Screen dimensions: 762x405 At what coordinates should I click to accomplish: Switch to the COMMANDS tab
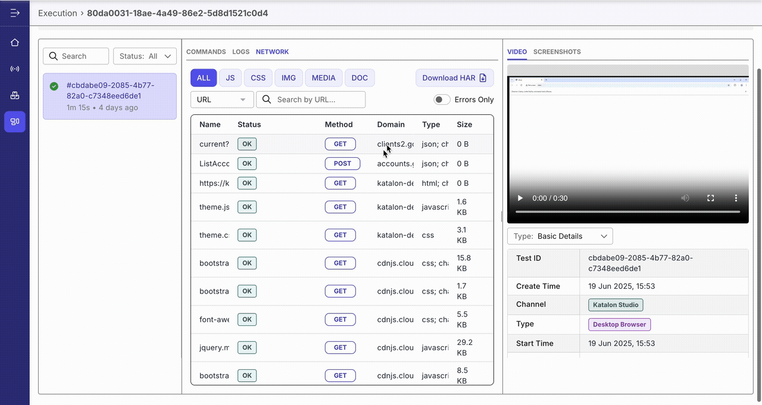pos(206,52)
